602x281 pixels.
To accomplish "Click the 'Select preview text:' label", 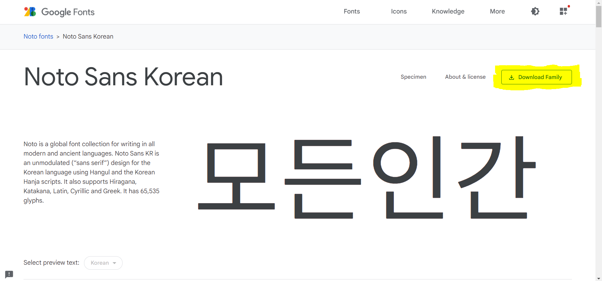I will click(51, 262).
